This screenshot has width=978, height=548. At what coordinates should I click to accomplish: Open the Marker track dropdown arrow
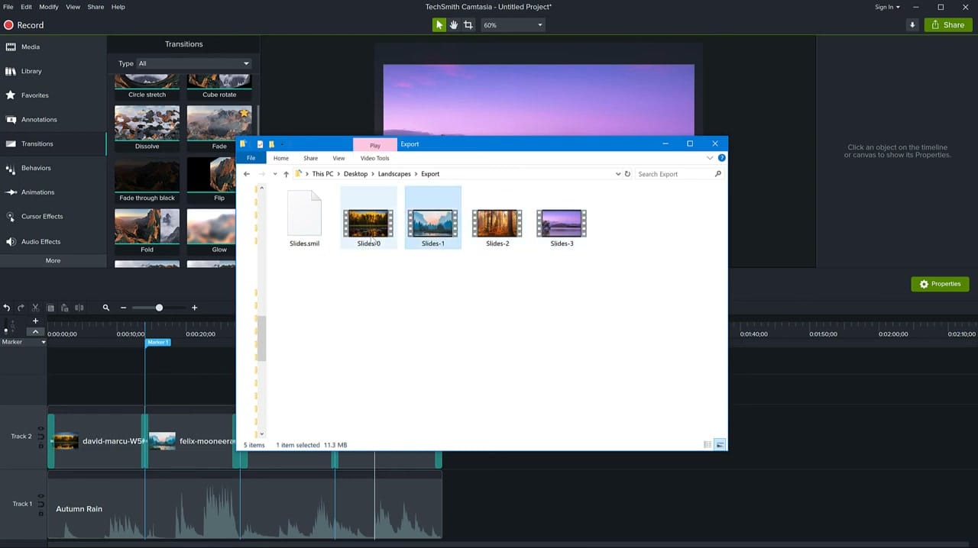(43, 341)
